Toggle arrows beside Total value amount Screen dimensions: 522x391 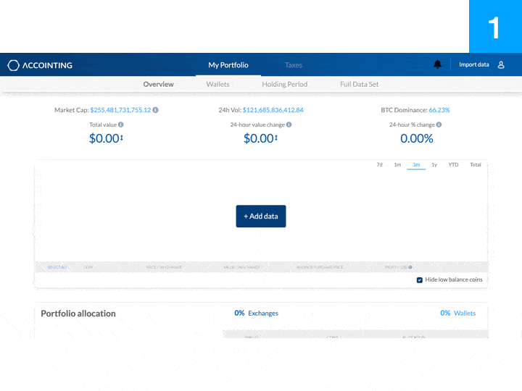click(x=122, y=138)
